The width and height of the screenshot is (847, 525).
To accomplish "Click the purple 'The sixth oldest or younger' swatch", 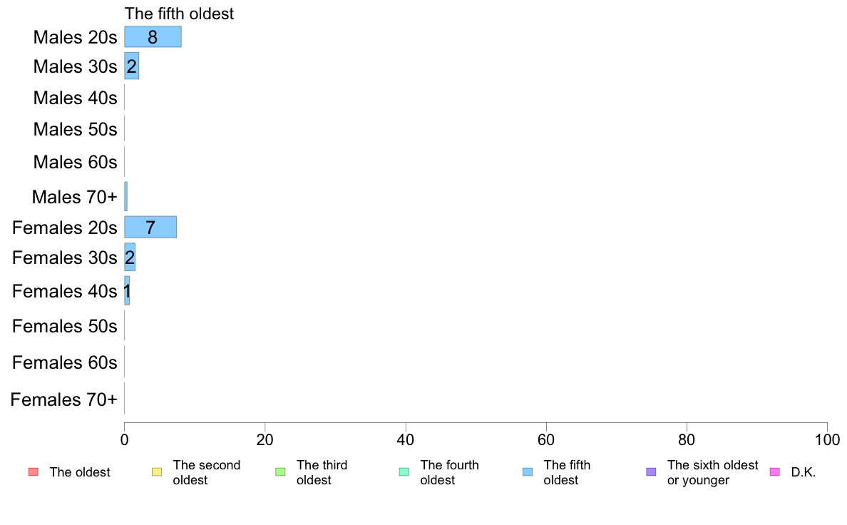I will [x=652, y=472].
